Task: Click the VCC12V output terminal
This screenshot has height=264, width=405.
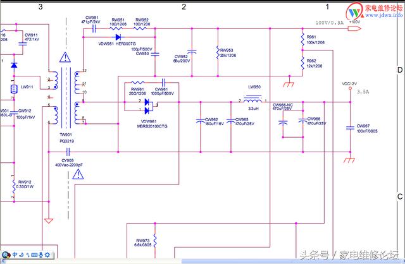Action: 350,88
